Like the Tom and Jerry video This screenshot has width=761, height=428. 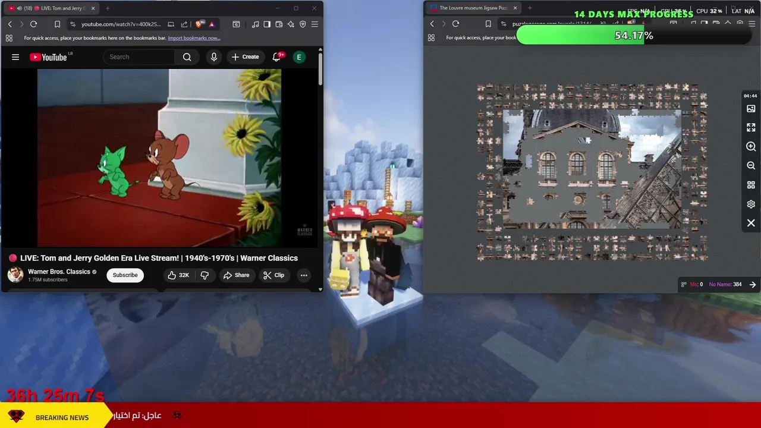[178, 275]
